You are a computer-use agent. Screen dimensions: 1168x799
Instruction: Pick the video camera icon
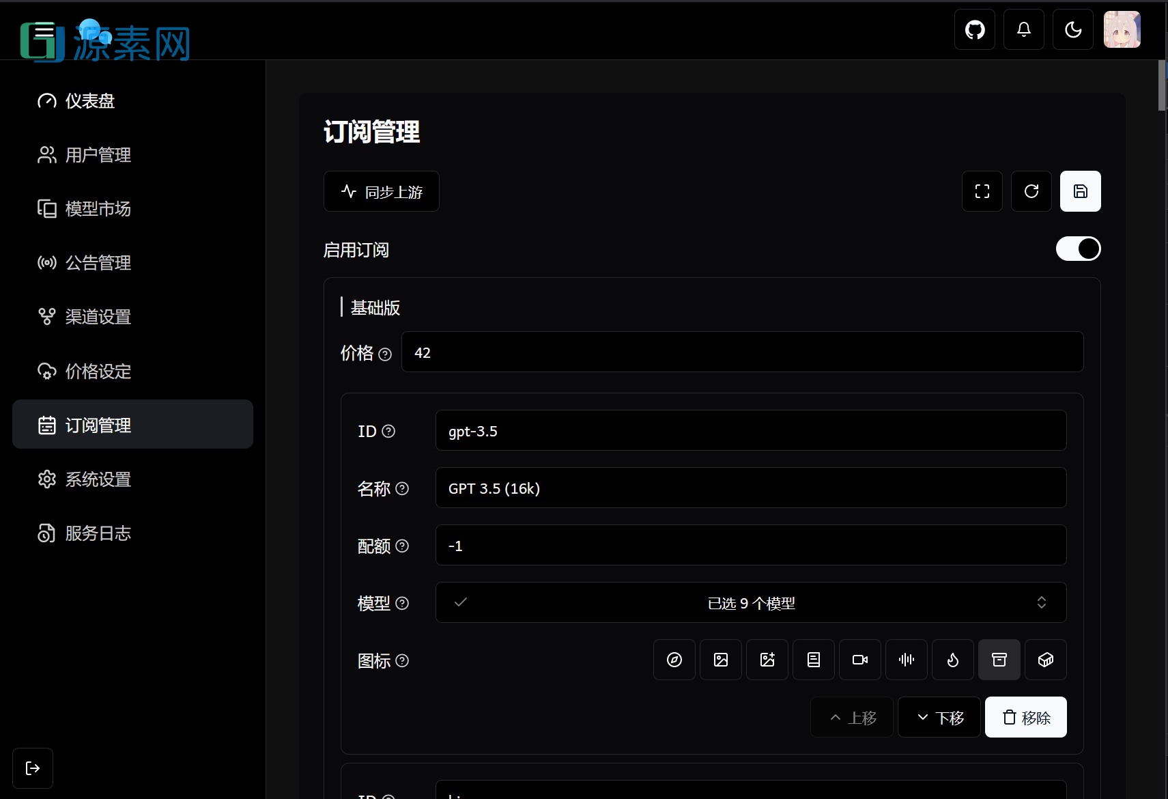click(x=859, y=660)
